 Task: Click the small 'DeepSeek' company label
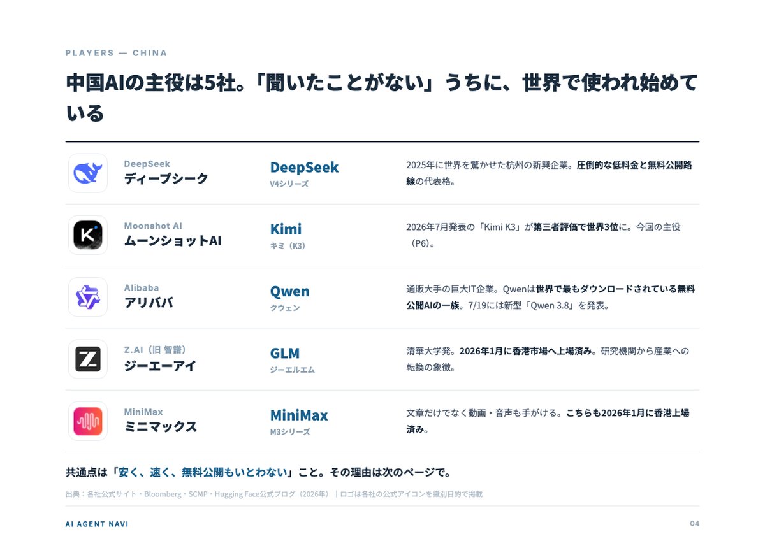point(147,164)
